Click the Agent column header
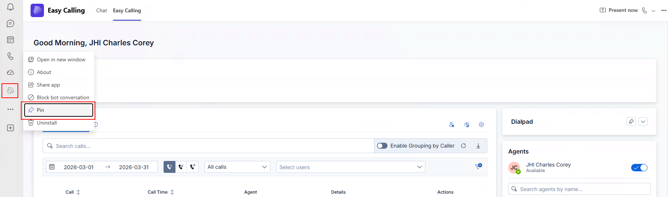 250,192
